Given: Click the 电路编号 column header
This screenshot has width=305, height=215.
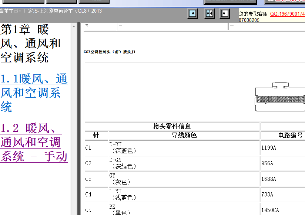Looking at the screenshot, I should click(x=283, y=135).
